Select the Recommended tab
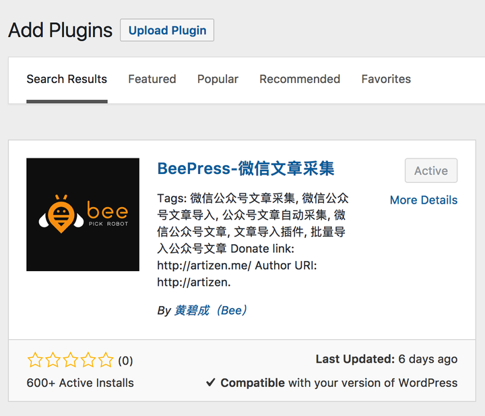Screen dimensions: 485x416 (x=300, y=79)
